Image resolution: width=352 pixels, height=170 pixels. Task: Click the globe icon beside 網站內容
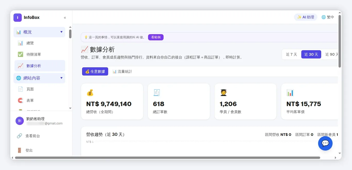(x=18, y=78)
